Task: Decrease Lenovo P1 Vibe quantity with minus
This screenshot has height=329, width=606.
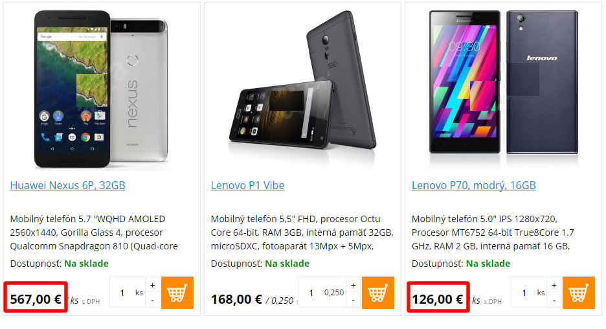Action: point(353,301)
